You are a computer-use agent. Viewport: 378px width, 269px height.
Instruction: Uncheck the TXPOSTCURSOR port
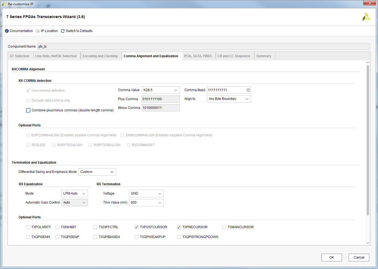coord(137,227)
